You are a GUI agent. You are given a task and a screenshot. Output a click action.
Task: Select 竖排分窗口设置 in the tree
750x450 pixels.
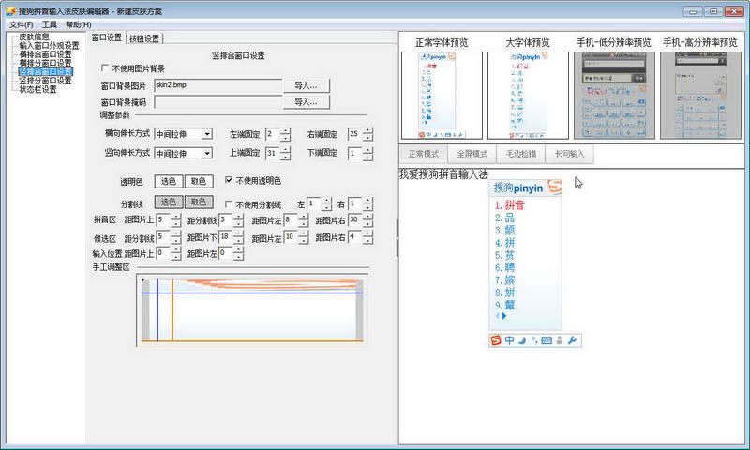click(x=45, y=81)
